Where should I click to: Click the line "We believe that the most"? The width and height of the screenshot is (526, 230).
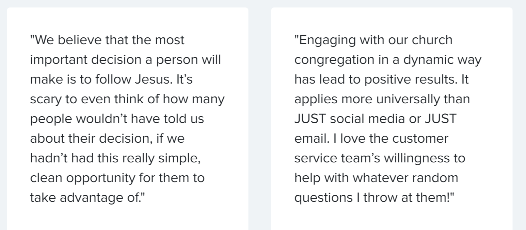[107, 40]
